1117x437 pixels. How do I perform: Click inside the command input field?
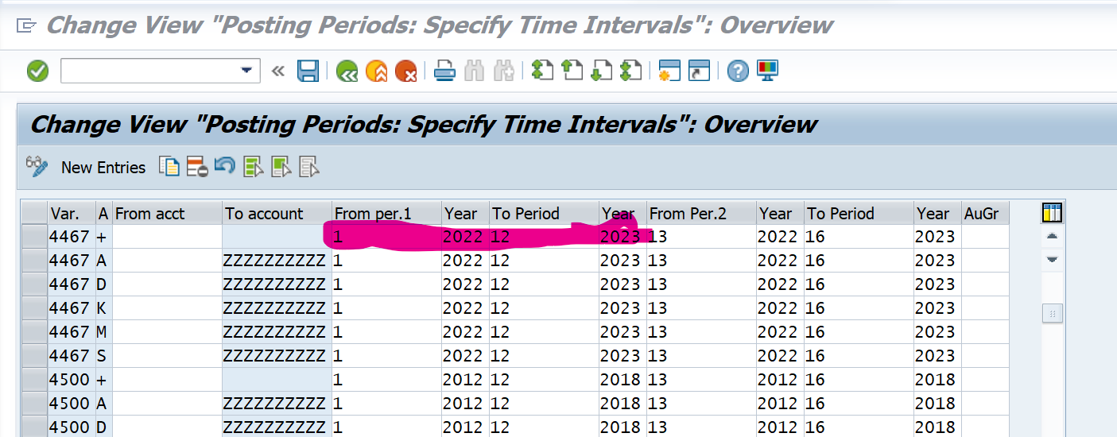(x=149, y=72)
